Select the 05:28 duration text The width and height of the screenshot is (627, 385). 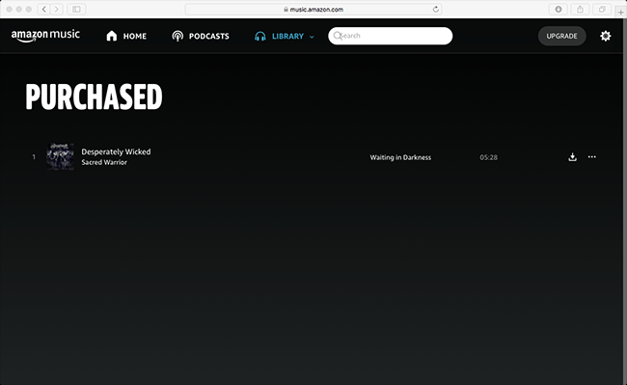tap(489, 157)
